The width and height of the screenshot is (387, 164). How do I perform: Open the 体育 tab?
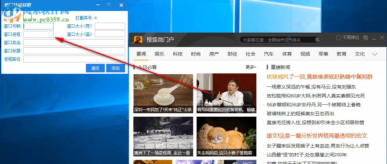coord(287,54)
